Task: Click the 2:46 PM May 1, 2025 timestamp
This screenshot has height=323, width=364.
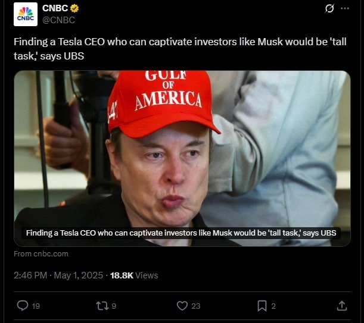Action: (x=57, y=275)
